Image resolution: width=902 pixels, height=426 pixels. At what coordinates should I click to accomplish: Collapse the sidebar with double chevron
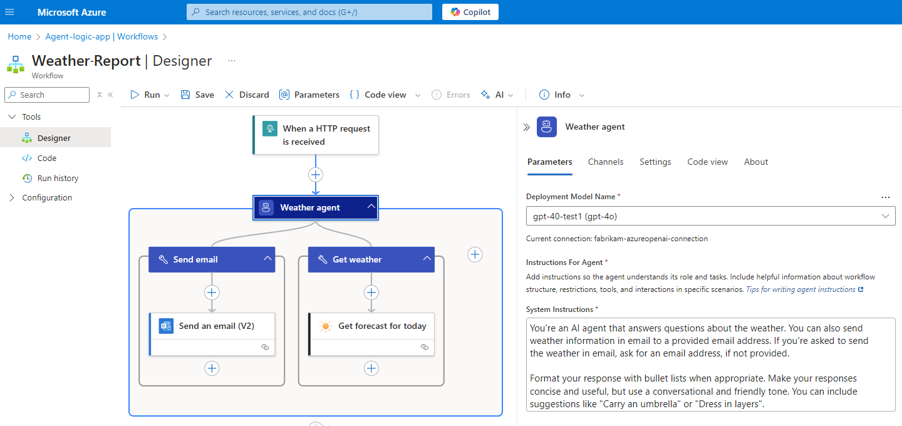tap(110, 95)
